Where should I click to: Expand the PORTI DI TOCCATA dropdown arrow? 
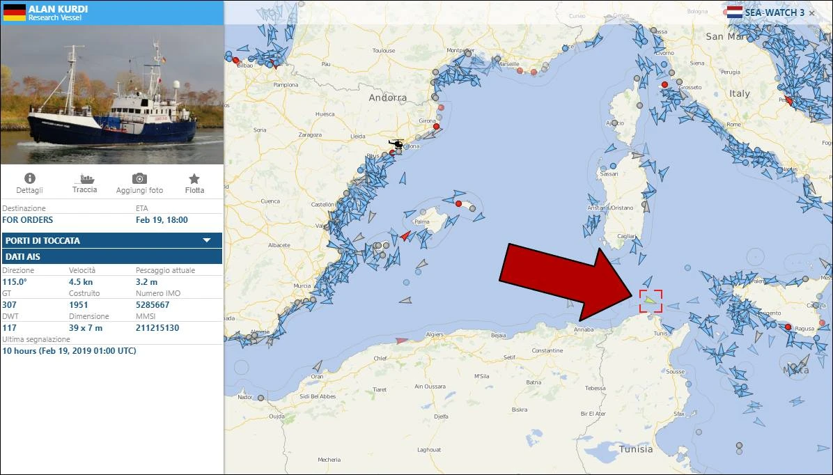[207, 240]
